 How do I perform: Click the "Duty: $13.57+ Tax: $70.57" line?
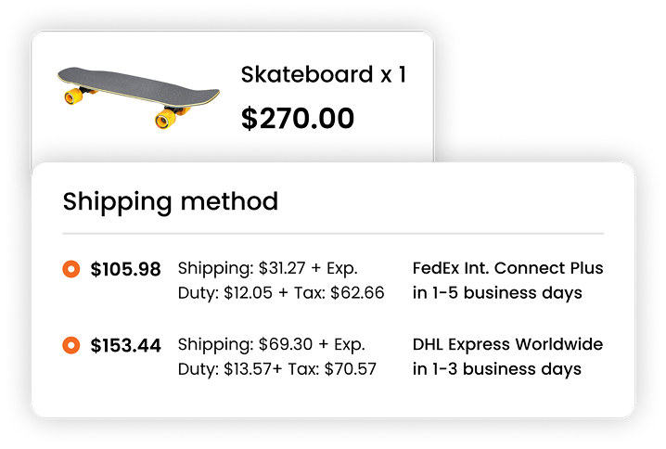coord(276,369)
